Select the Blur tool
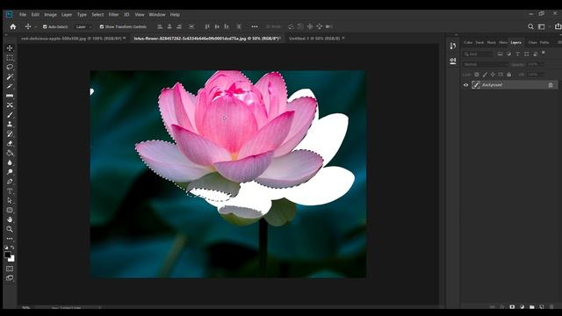This screenshot has width=562, height=316. point(10,162)
